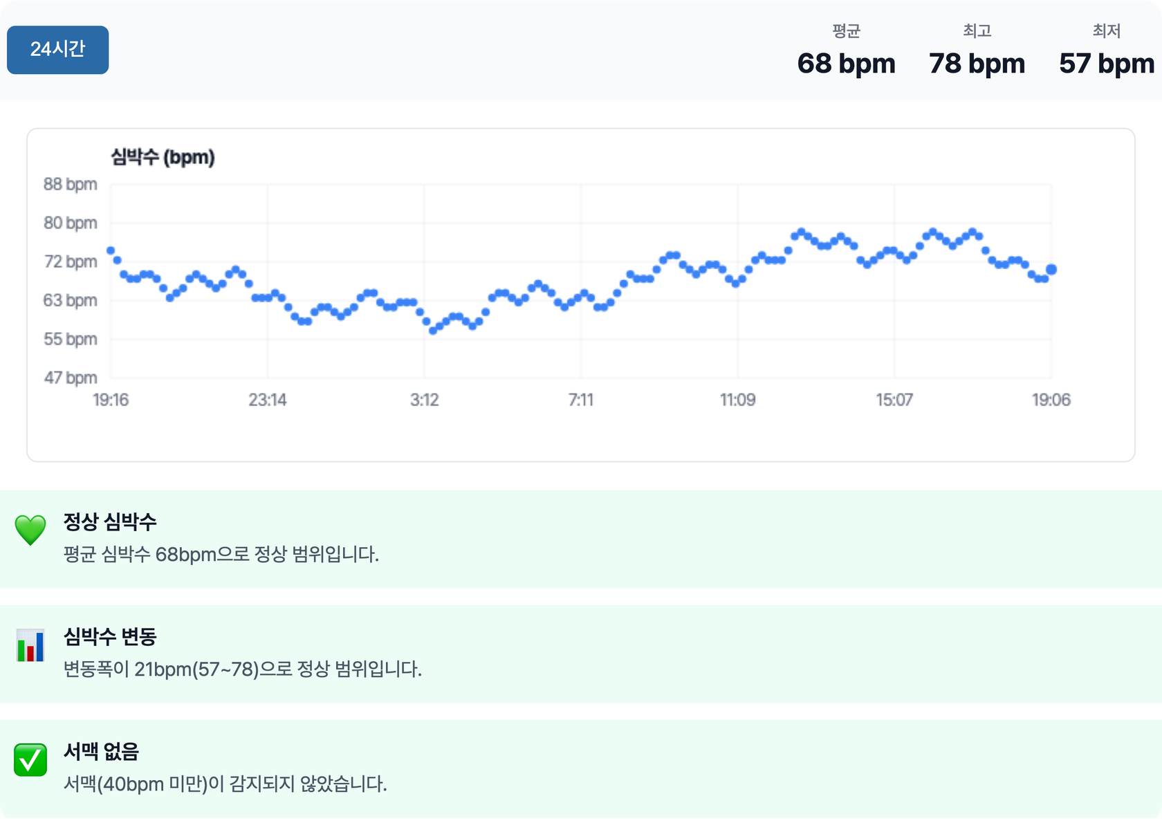Screen dimensions: 1162x823
Task: Click the 19:06 time axis label
Action: tap(1051, 400)
